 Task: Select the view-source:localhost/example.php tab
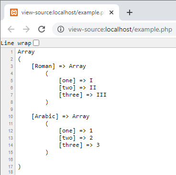62,12
